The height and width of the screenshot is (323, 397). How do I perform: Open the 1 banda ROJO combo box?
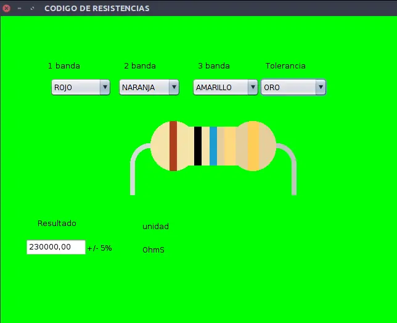(81, 87)
